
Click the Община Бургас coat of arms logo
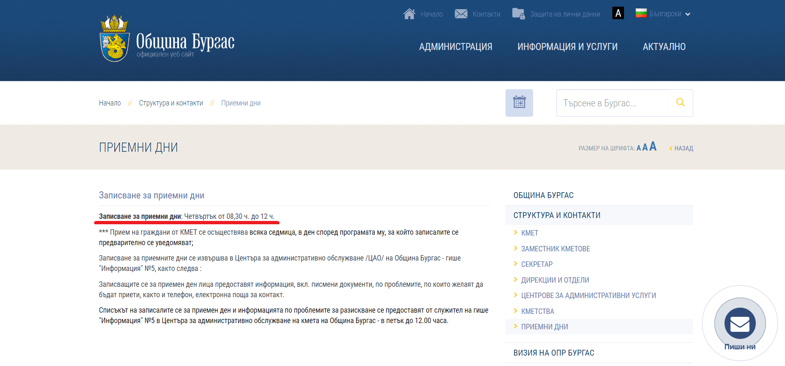(114, 39)
